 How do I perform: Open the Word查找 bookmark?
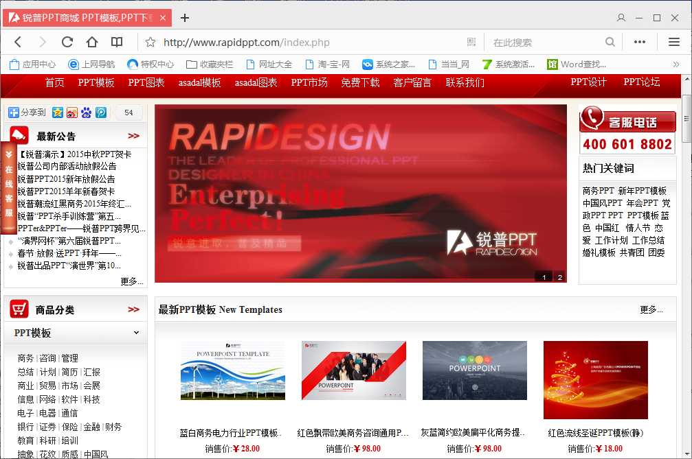coord(577,64)
